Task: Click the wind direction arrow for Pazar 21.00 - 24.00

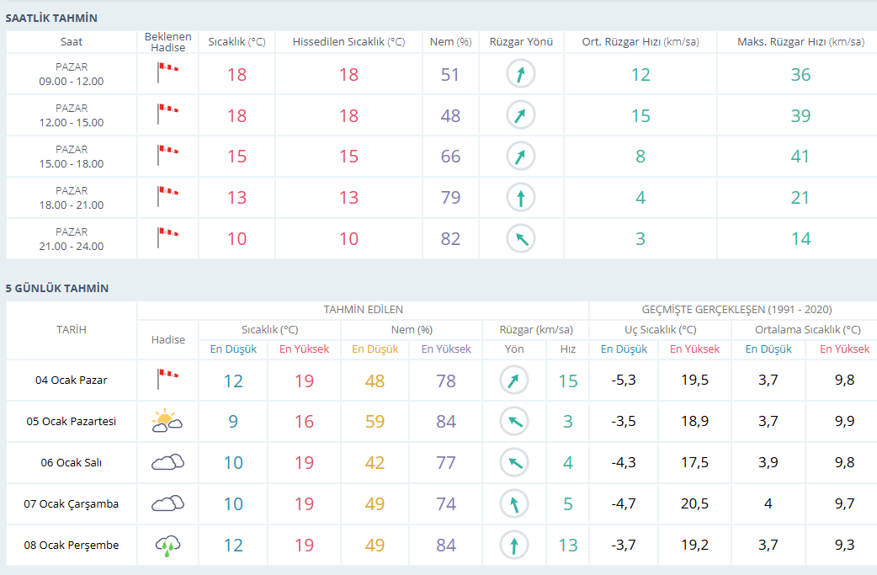Action: (521, 239)
